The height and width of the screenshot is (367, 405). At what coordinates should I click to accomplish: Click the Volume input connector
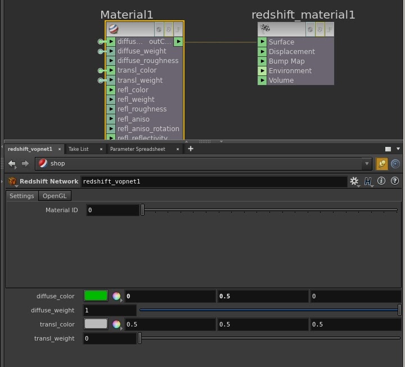[x=262, y=80]
